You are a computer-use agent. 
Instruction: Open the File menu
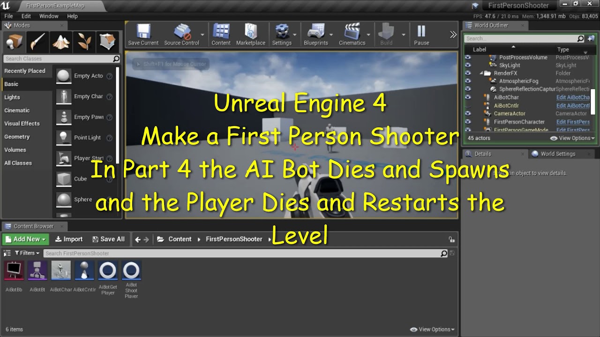[x=8, y=16]
